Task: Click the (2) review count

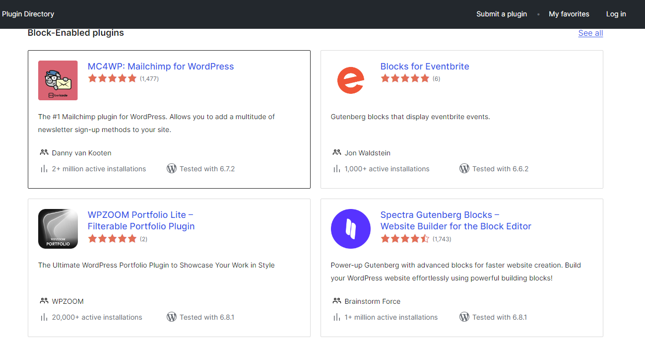Action: click(143, 239)
